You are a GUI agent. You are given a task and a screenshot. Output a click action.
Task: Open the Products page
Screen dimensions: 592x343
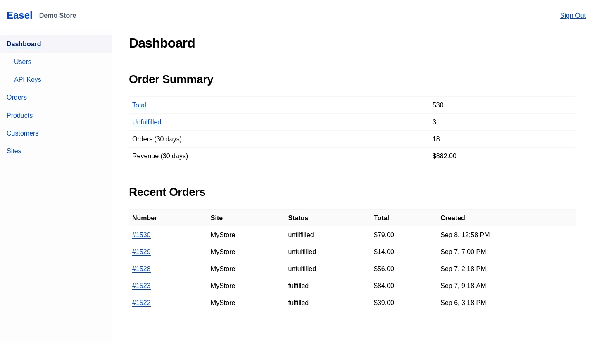pos(20,116)
